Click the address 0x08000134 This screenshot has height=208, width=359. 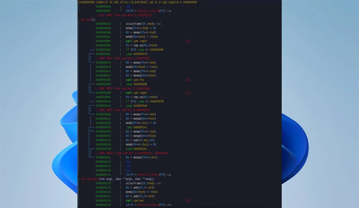103,205
